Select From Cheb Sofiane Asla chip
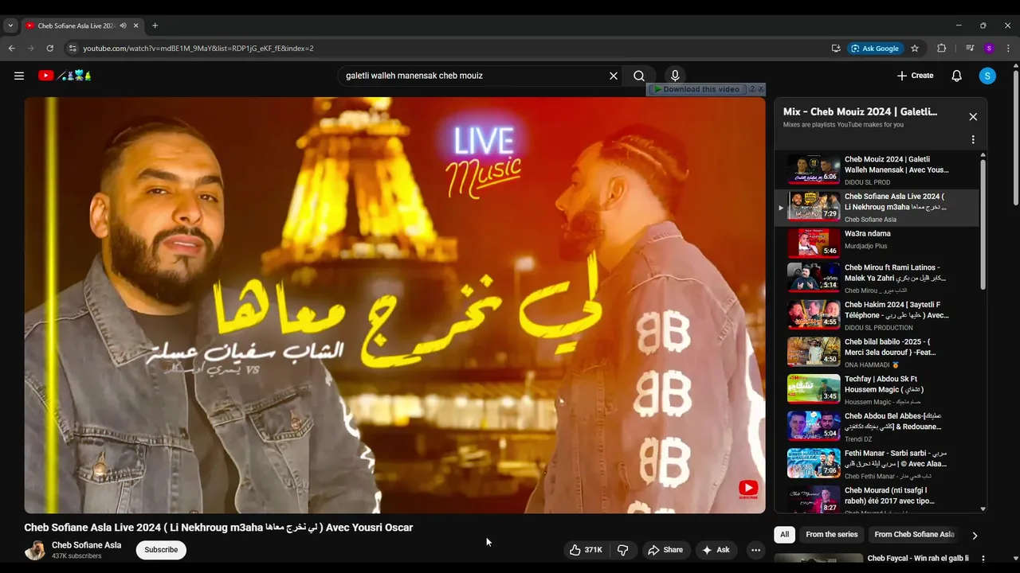1020x573 pixels. tap(914, 535)
